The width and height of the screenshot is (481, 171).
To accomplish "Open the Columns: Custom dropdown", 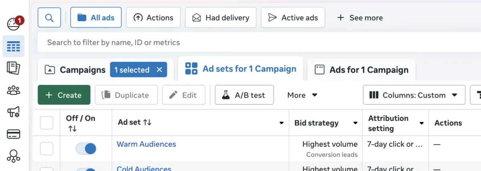I will click(414, 95).
